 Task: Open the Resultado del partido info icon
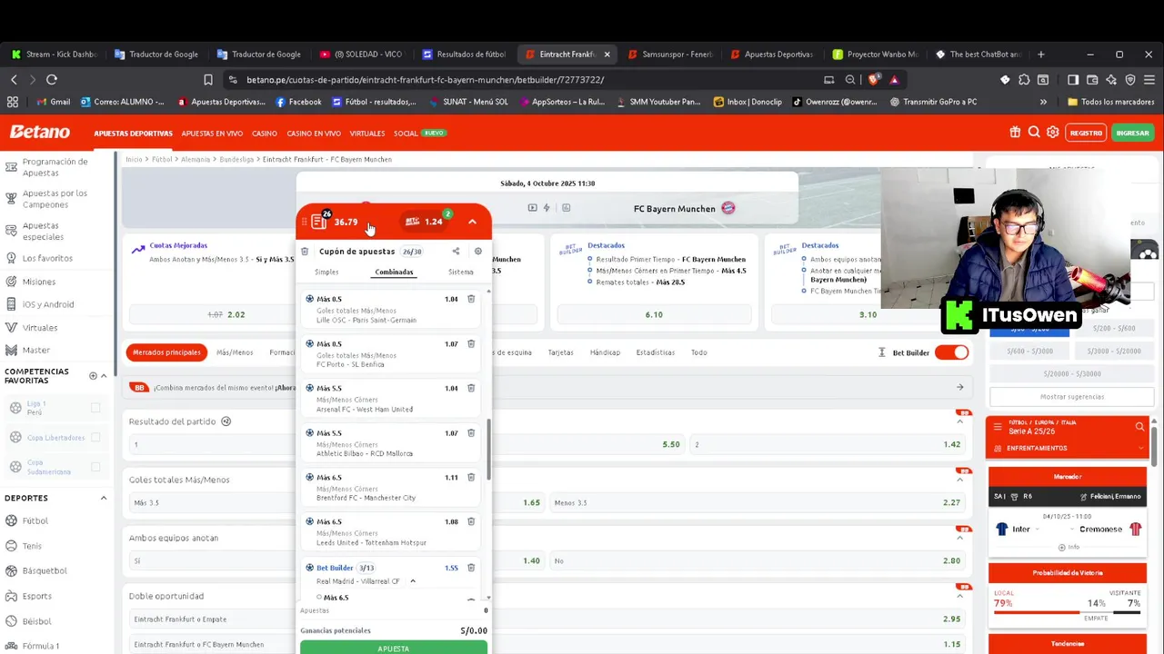click(226, 421)
